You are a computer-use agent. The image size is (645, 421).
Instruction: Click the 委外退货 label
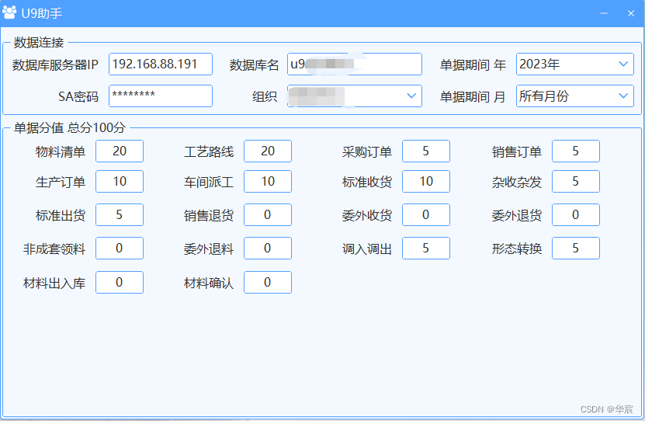(517, 215)
